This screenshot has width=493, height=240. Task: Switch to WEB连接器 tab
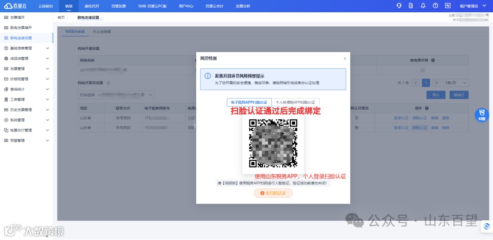coord(75,32)
